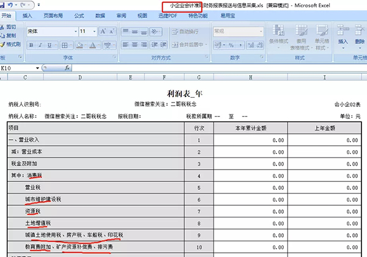Apply cell borders icon
Image resolution: width=367 pixels, height=257 pixels.
[65, 45]
